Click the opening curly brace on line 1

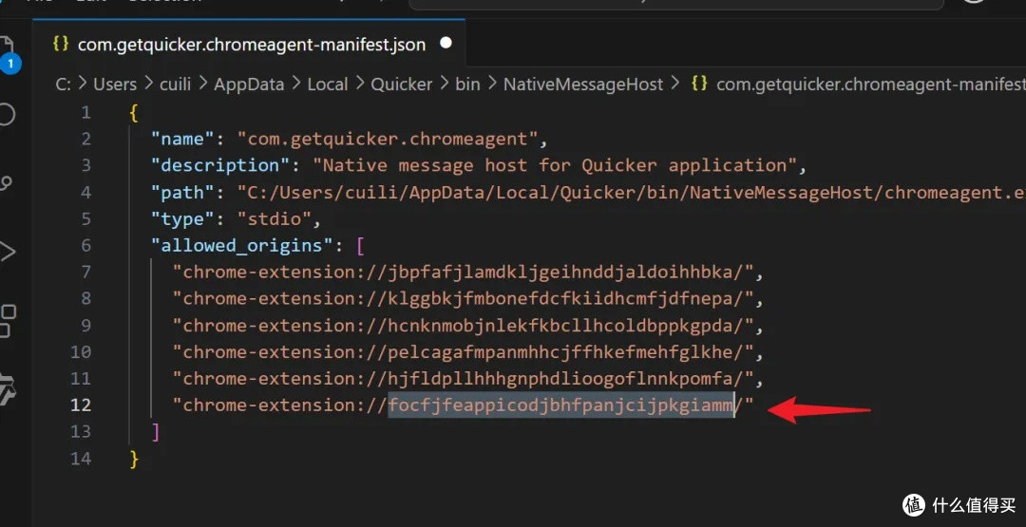click(x=134, y=112)
